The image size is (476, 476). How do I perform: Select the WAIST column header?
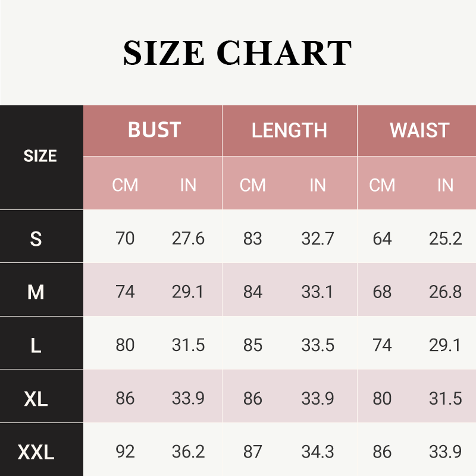[x=419, y=130]
